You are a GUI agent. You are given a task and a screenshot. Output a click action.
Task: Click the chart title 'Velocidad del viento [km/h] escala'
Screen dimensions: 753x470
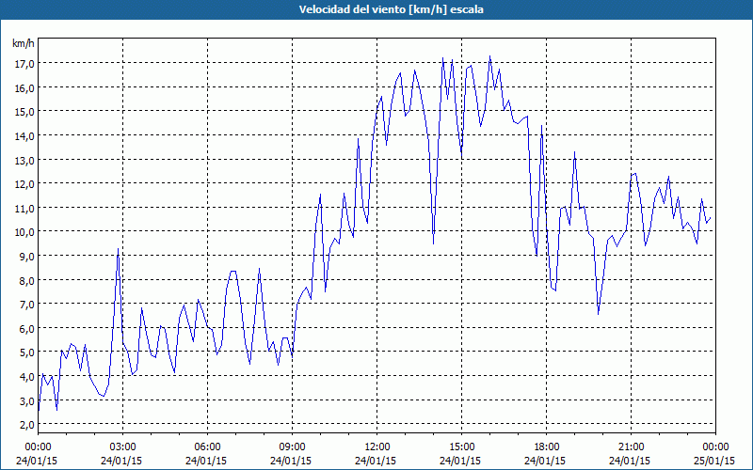(x=391, y=9)
